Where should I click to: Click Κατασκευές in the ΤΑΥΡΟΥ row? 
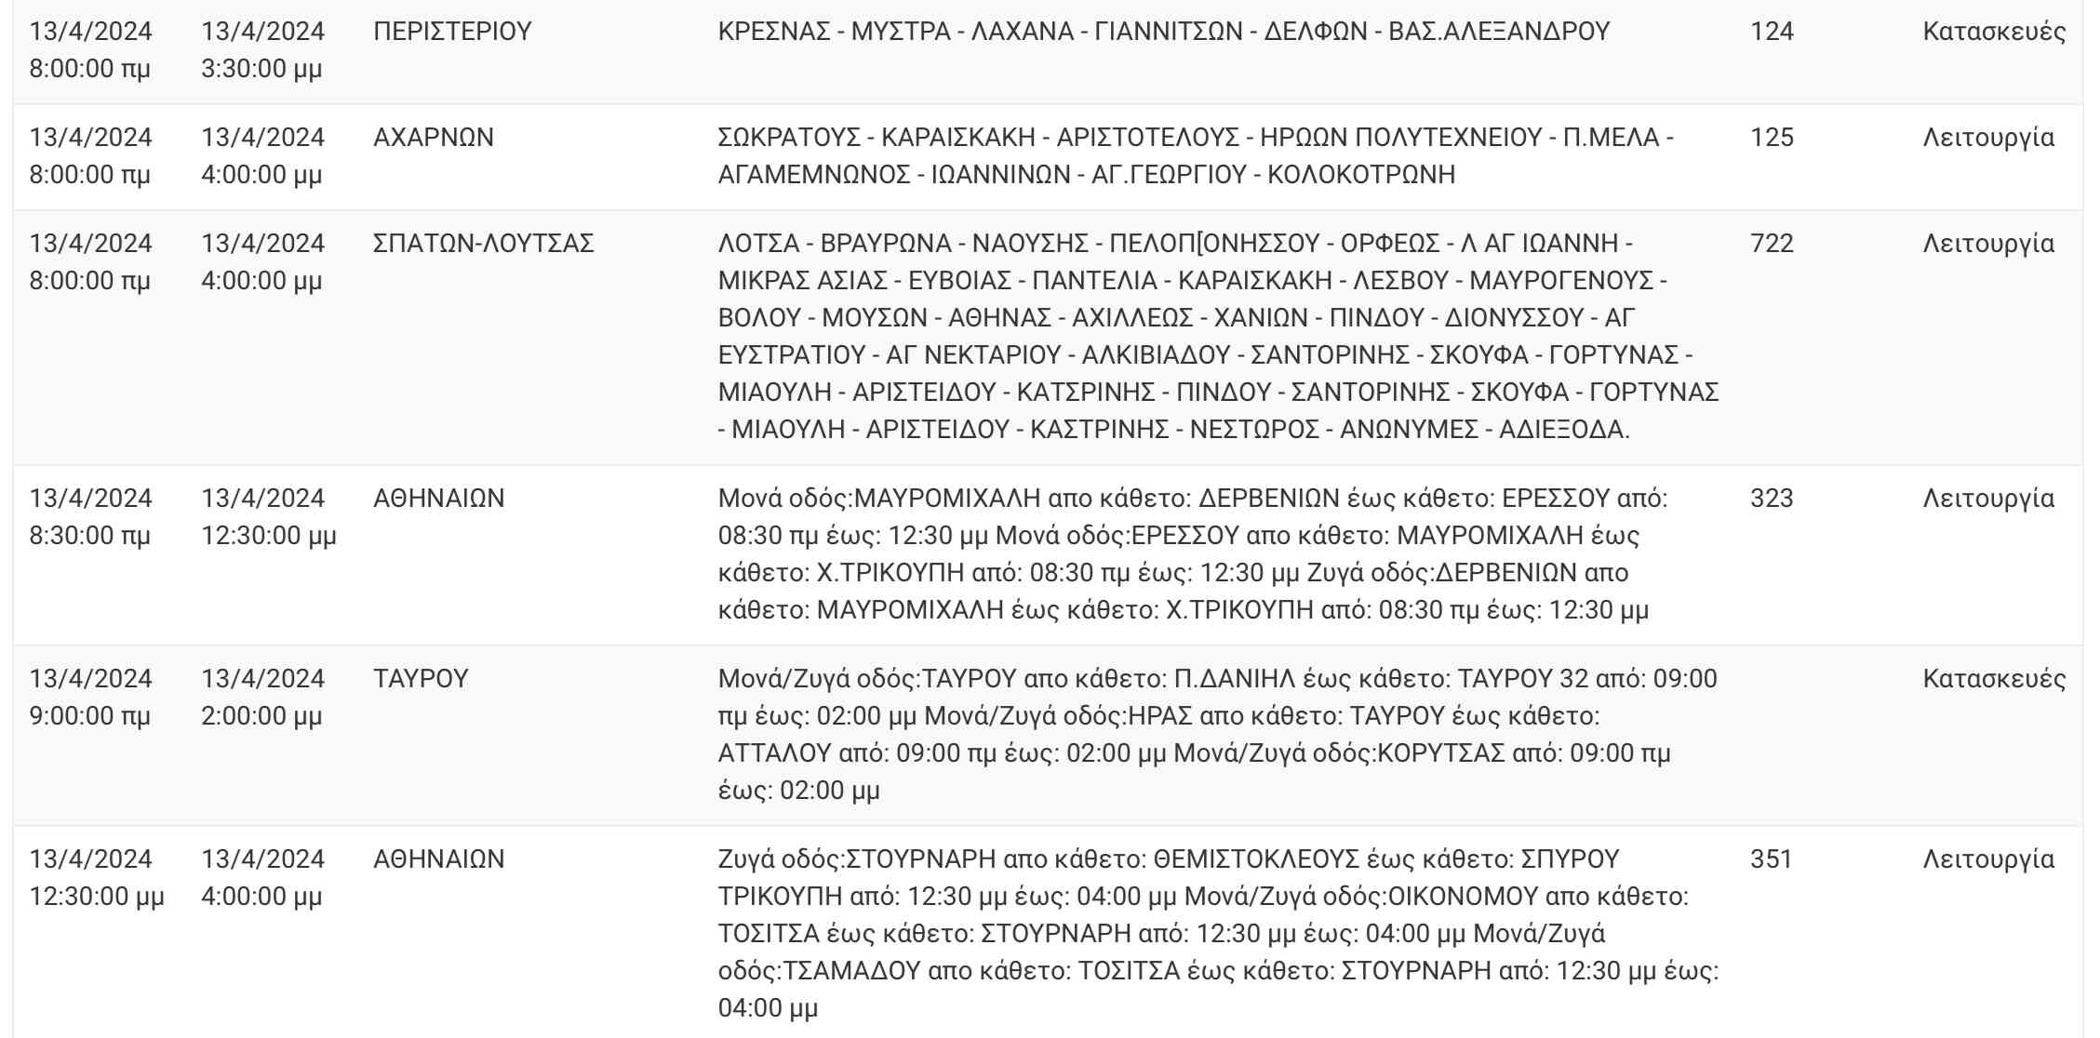[1994, 679]
